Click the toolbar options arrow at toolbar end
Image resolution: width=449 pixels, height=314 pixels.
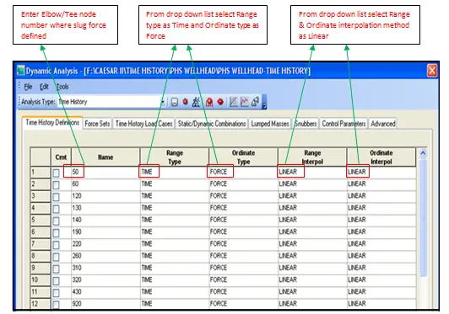click(264, 103)
